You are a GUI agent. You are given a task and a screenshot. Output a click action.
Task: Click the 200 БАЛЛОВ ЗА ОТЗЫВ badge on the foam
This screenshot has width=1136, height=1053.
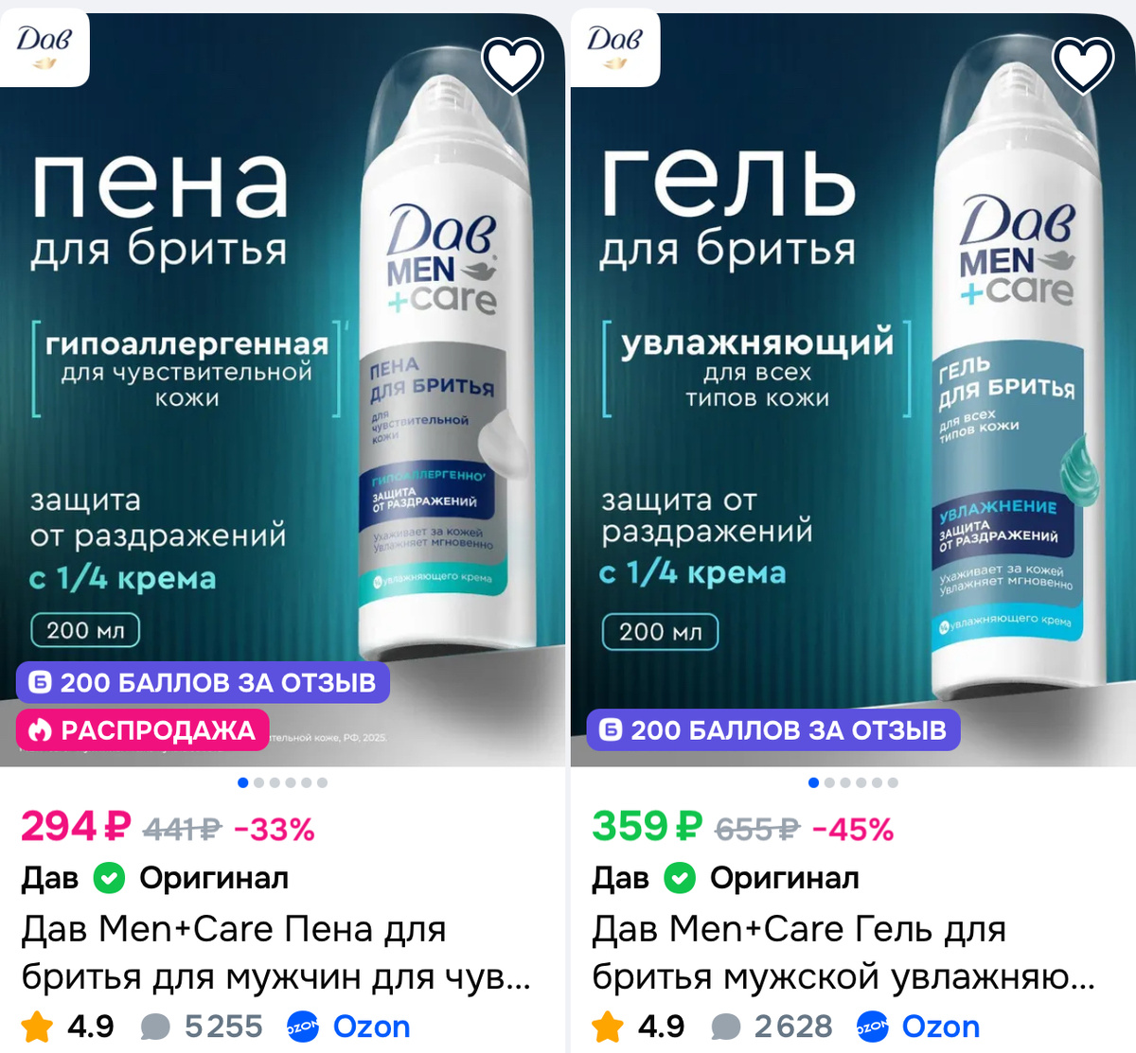pos(203,682)
